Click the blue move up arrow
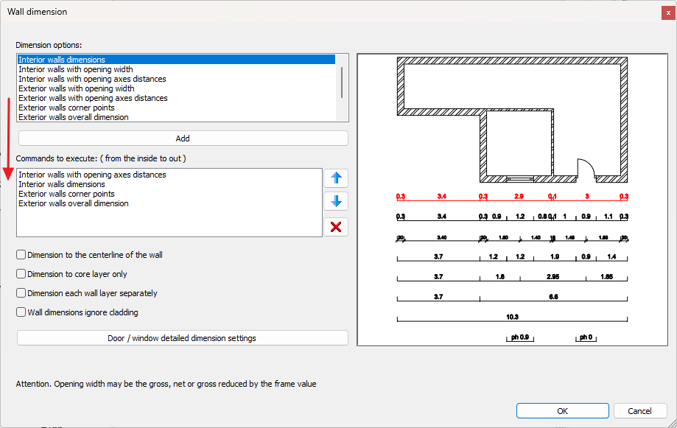Screen dimensions: 677x428 (x=336, y=178)
